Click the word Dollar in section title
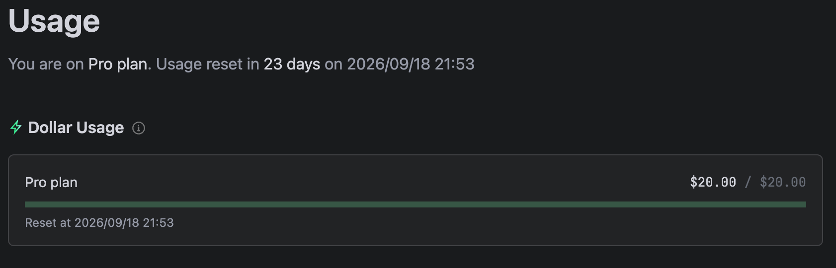Screen dimensions: 836x268 [x=50, y=128]
